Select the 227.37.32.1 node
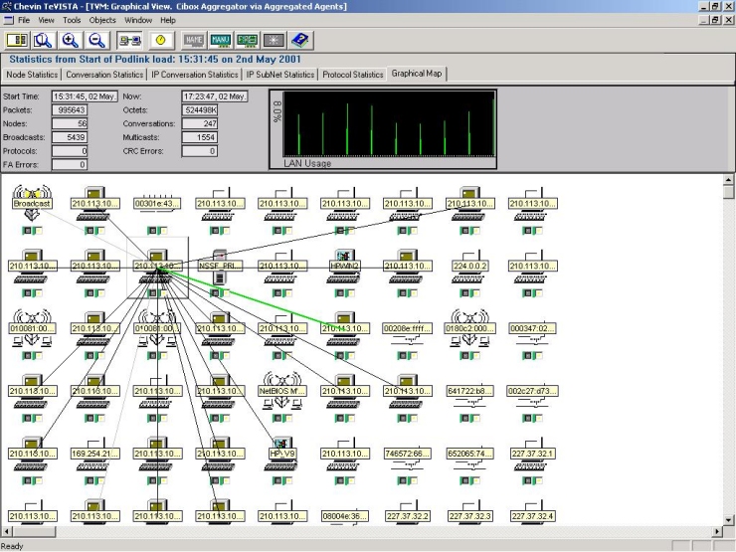The image size is (736, 552). pyautogui.click(x=532, y=454)
